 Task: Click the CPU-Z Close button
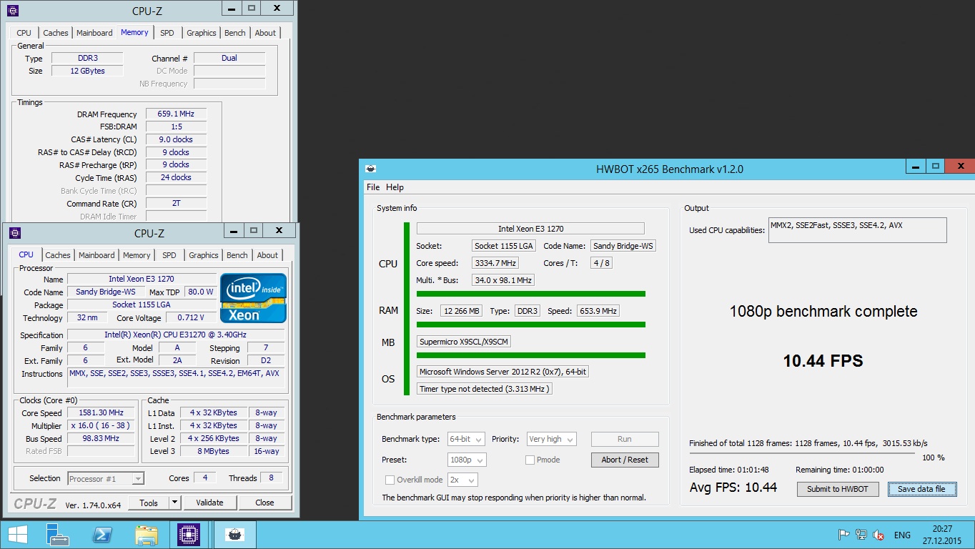coord(264,503)
